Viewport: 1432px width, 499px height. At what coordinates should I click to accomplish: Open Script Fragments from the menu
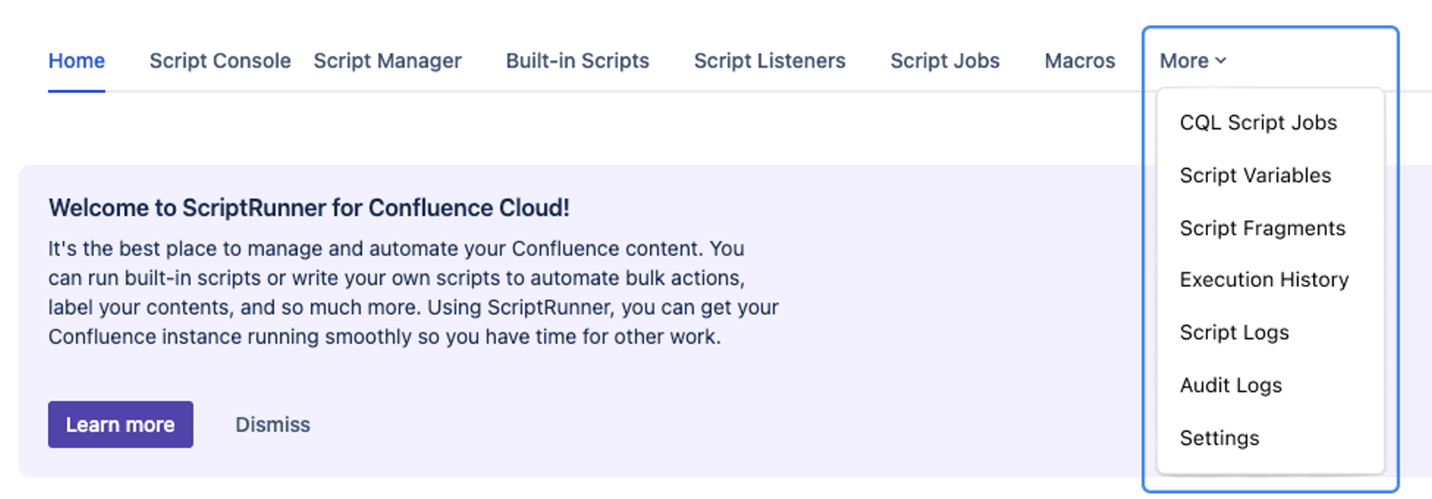coord(1262,228)
